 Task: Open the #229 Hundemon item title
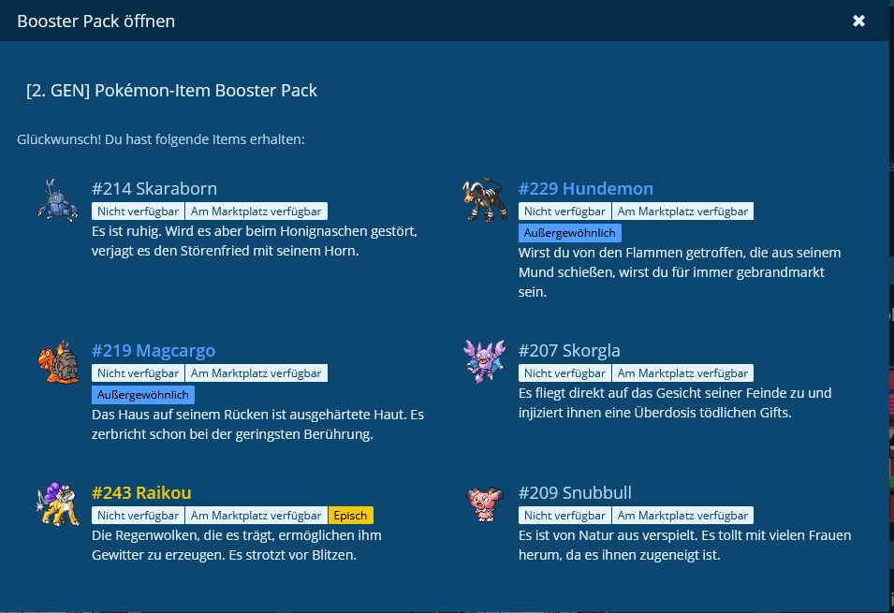(x=585, y=189)
